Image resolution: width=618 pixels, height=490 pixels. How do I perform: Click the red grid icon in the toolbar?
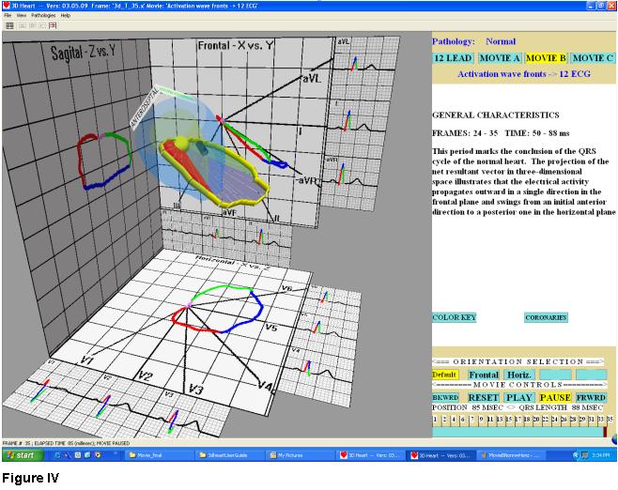(x=53, y=25)
